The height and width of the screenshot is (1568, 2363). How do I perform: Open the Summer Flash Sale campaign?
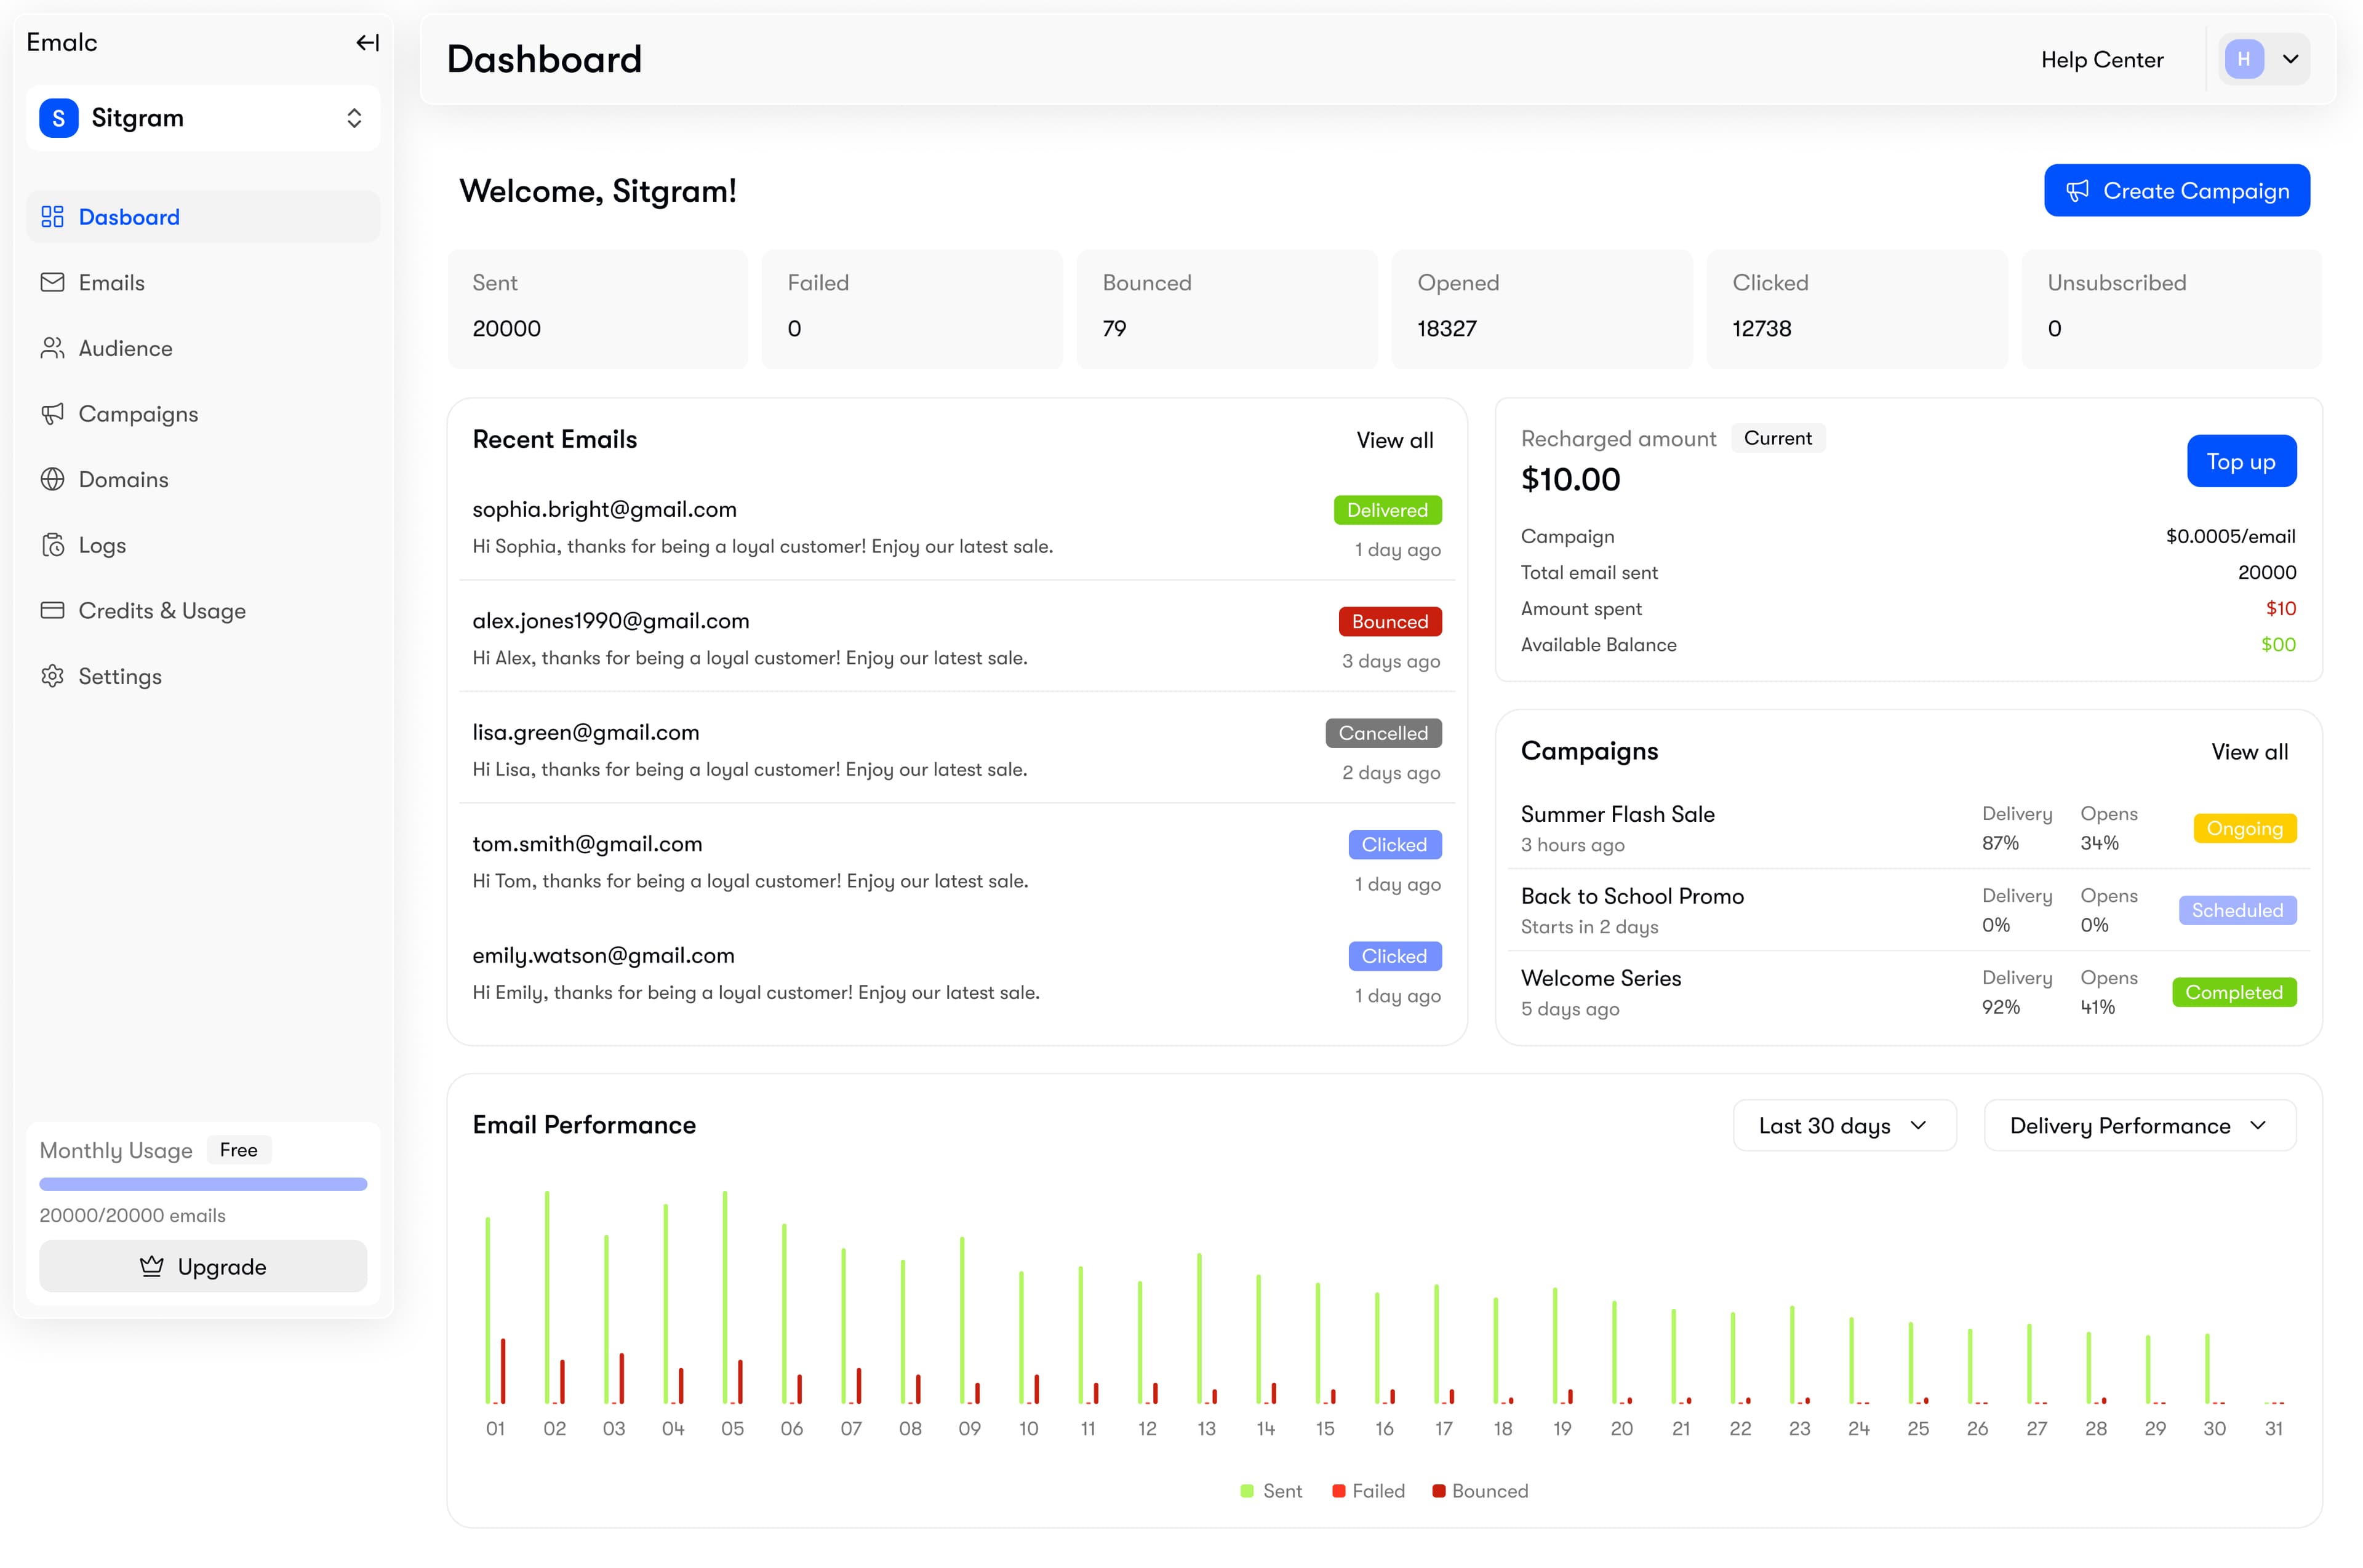click(x=1908, y=828)
